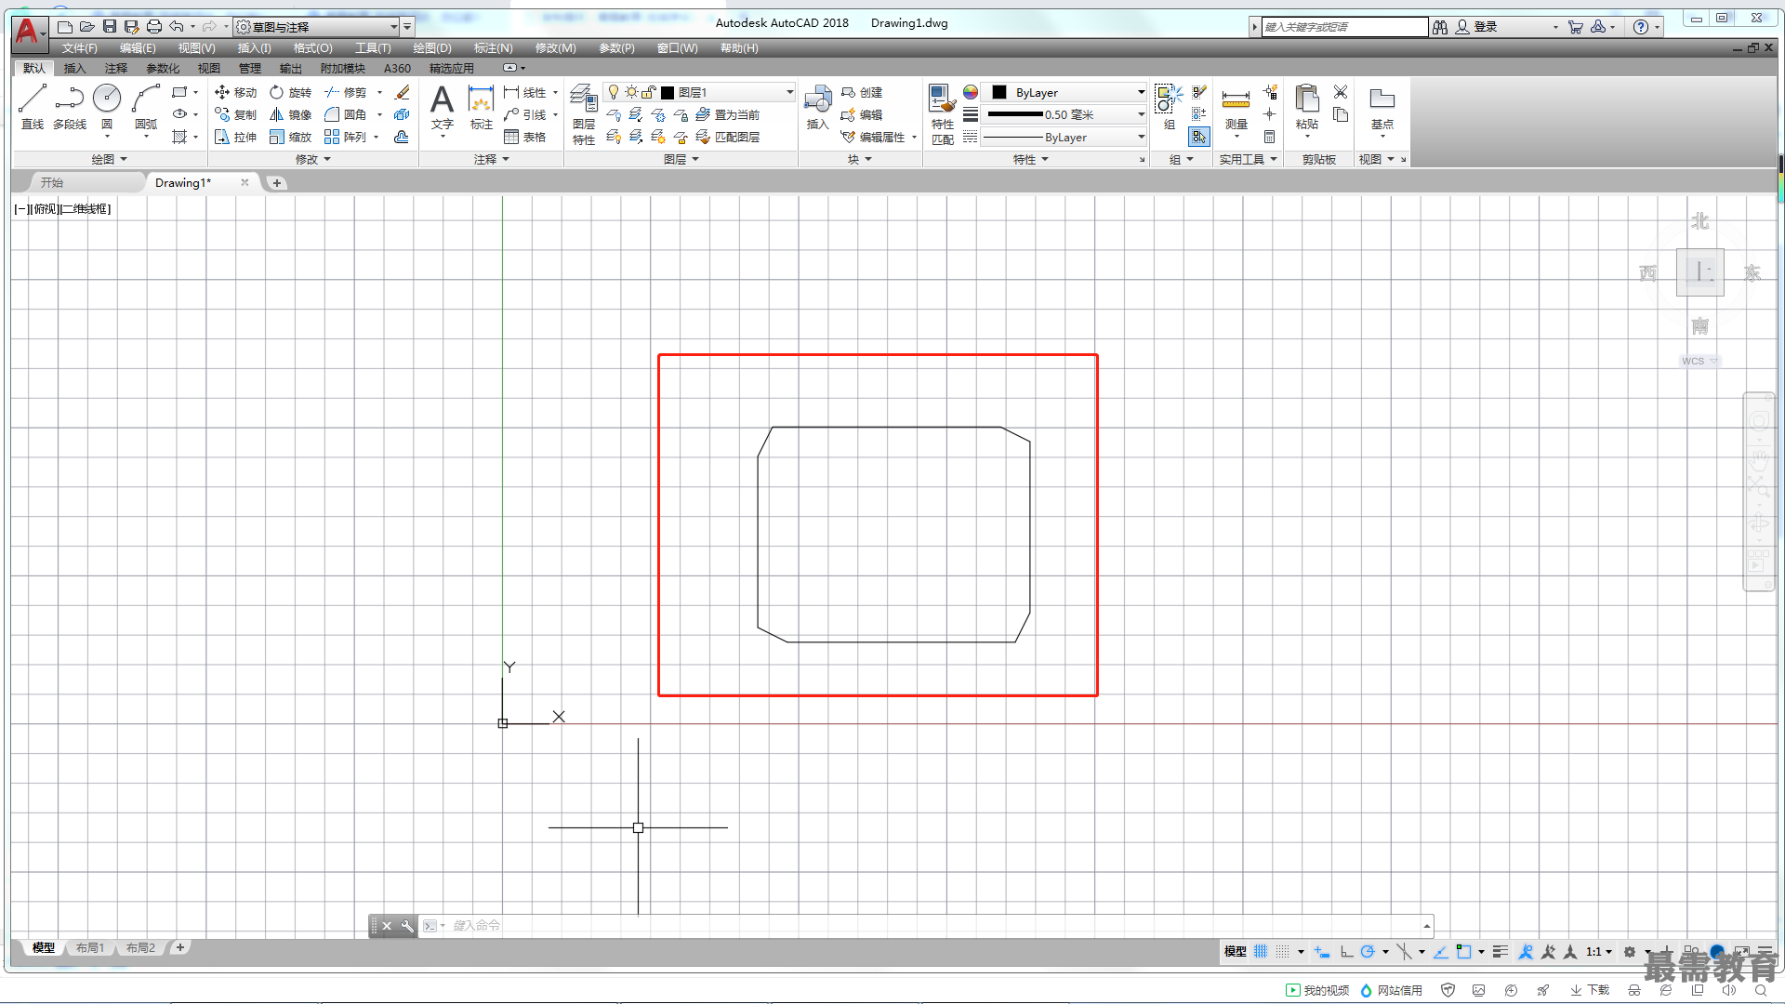Screen dimensions: 1785x1004
Task: Pick the hatch tool icon
Action: click(x=179, y=137)
